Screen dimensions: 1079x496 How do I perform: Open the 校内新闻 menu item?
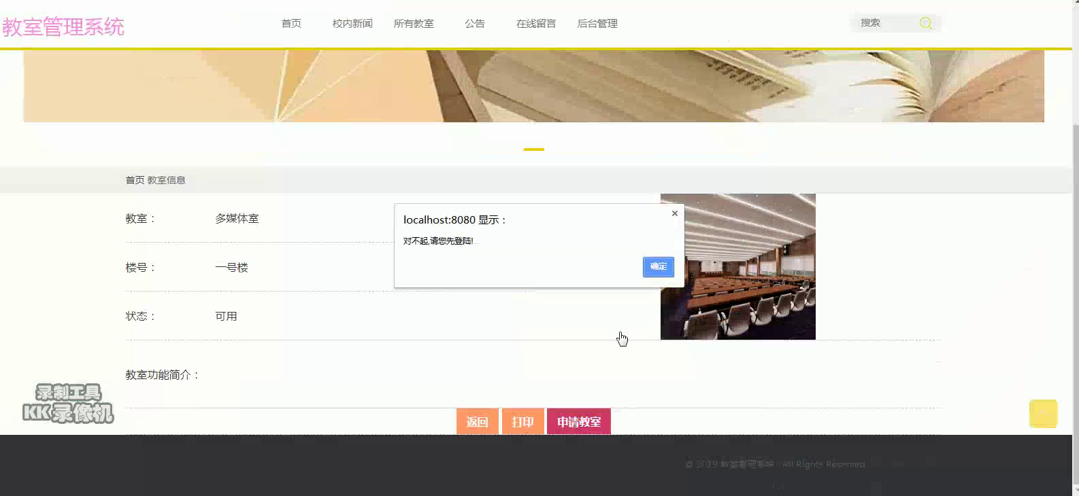tap(352, 23)
